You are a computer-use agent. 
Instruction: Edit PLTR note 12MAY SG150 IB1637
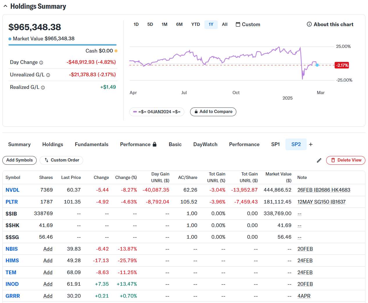321,202
